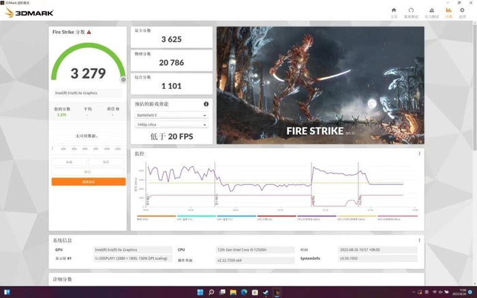Open the monitoring panel three-dot menu
The image size is (477, 298).
click(419, 154)
